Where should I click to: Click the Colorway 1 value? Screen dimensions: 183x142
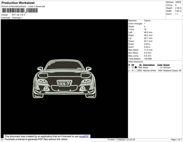coord(17,18)
